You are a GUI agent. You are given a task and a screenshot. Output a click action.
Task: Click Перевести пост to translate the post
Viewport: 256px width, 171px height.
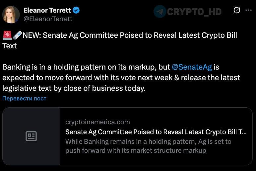24,98
